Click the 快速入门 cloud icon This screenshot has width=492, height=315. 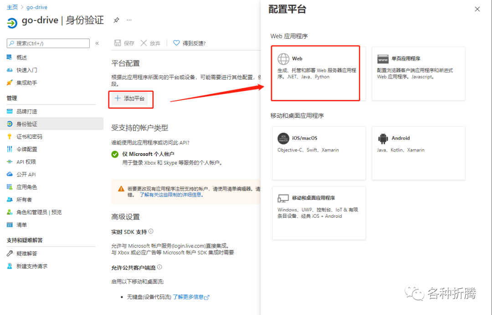point(10,70)
